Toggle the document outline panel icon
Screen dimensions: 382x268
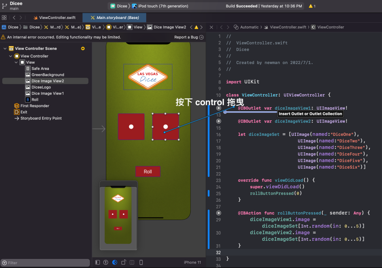coord(97,262)
